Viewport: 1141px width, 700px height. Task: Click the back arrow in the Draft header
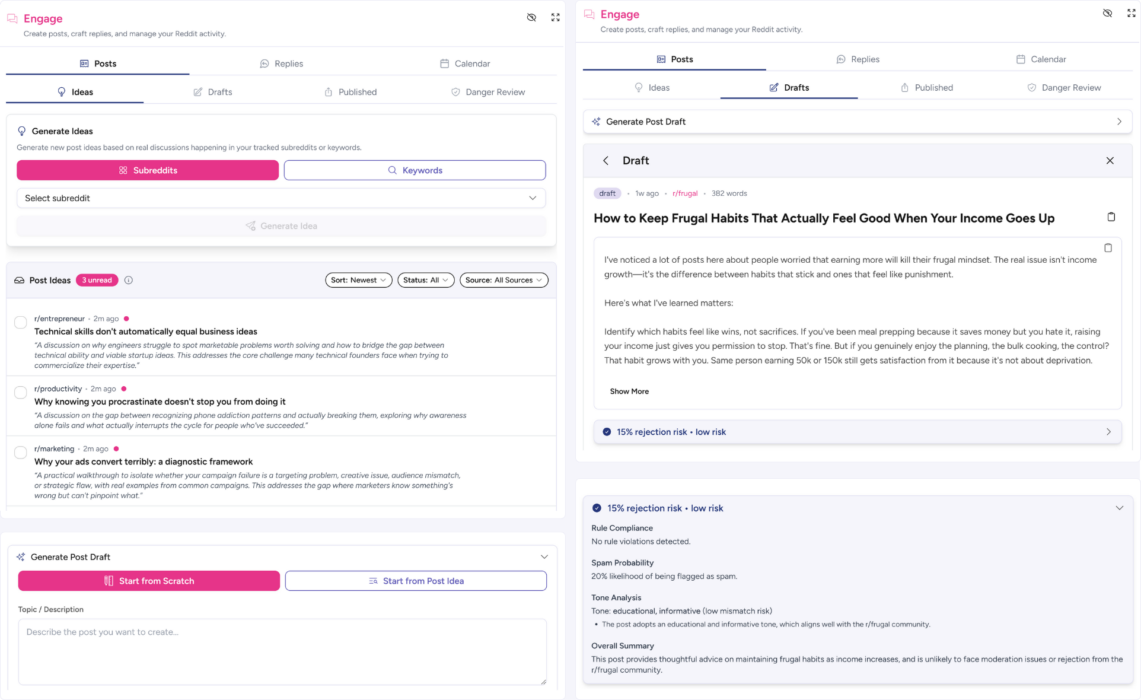pos(605,161)
